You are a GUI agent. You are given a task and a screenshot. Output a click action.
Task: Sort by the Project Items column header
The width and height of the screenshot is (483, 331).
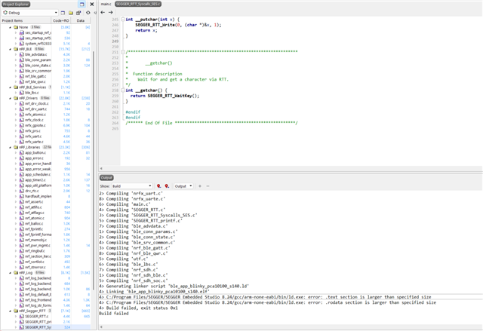(26, 20)
